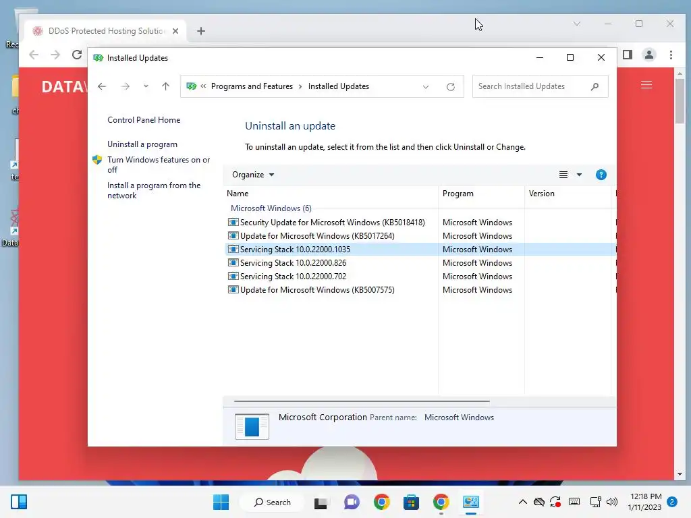Image resolution: width=691 pixels, height=518 pixels.
Task: Minimize the Installed Updates window
Action: (540, 58)
